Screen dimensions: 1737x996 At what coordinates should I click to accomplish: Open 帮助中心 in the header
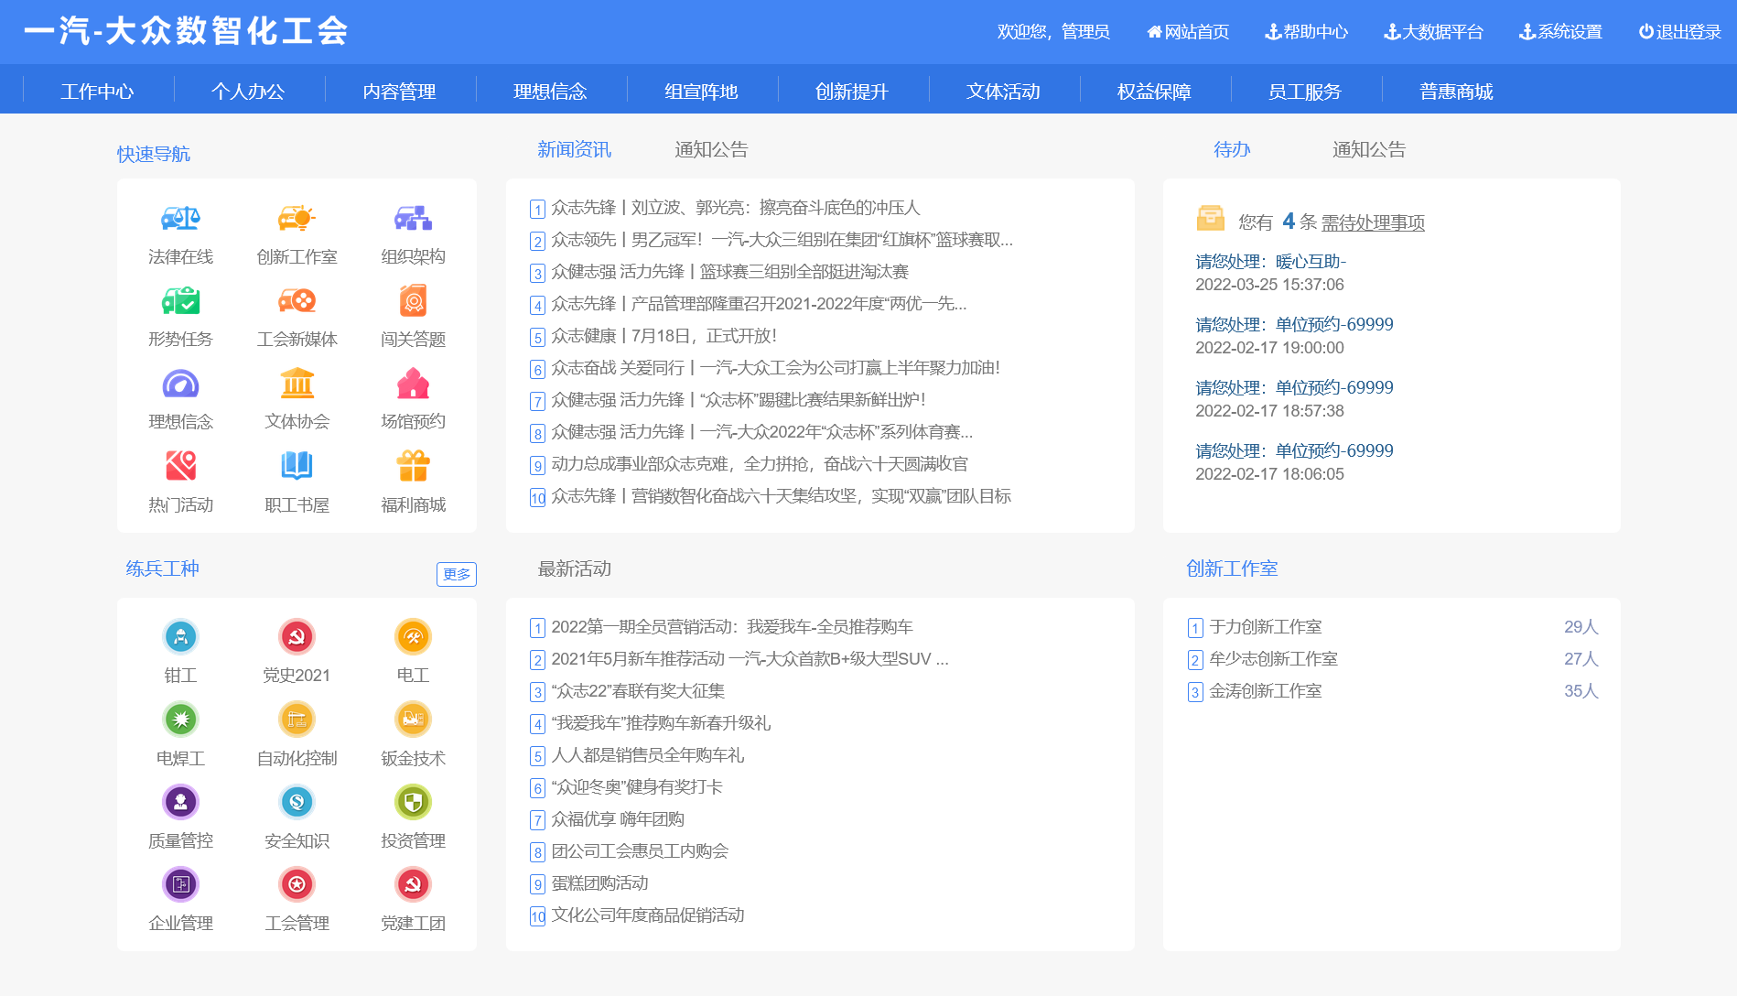click(x=1306, y=32)
